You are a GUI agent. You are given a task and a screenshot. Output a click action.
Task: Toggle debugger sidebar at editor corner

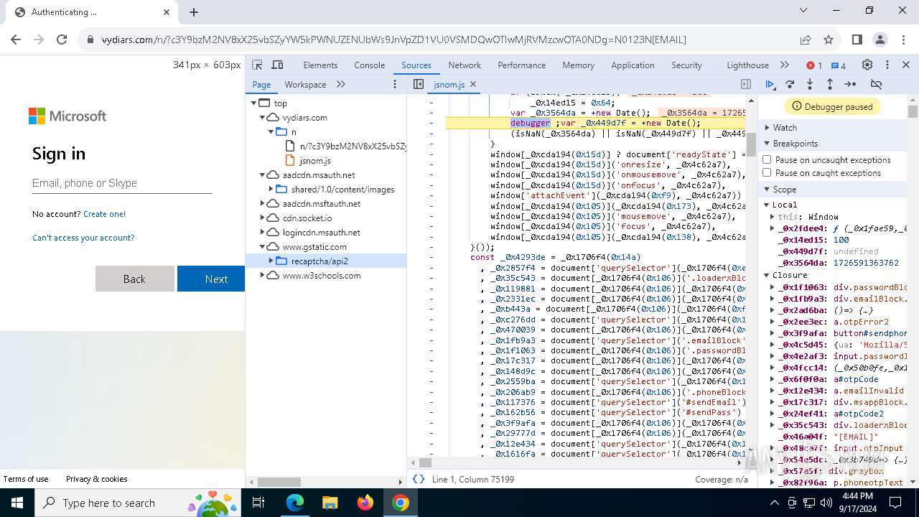tap(746, 84)
